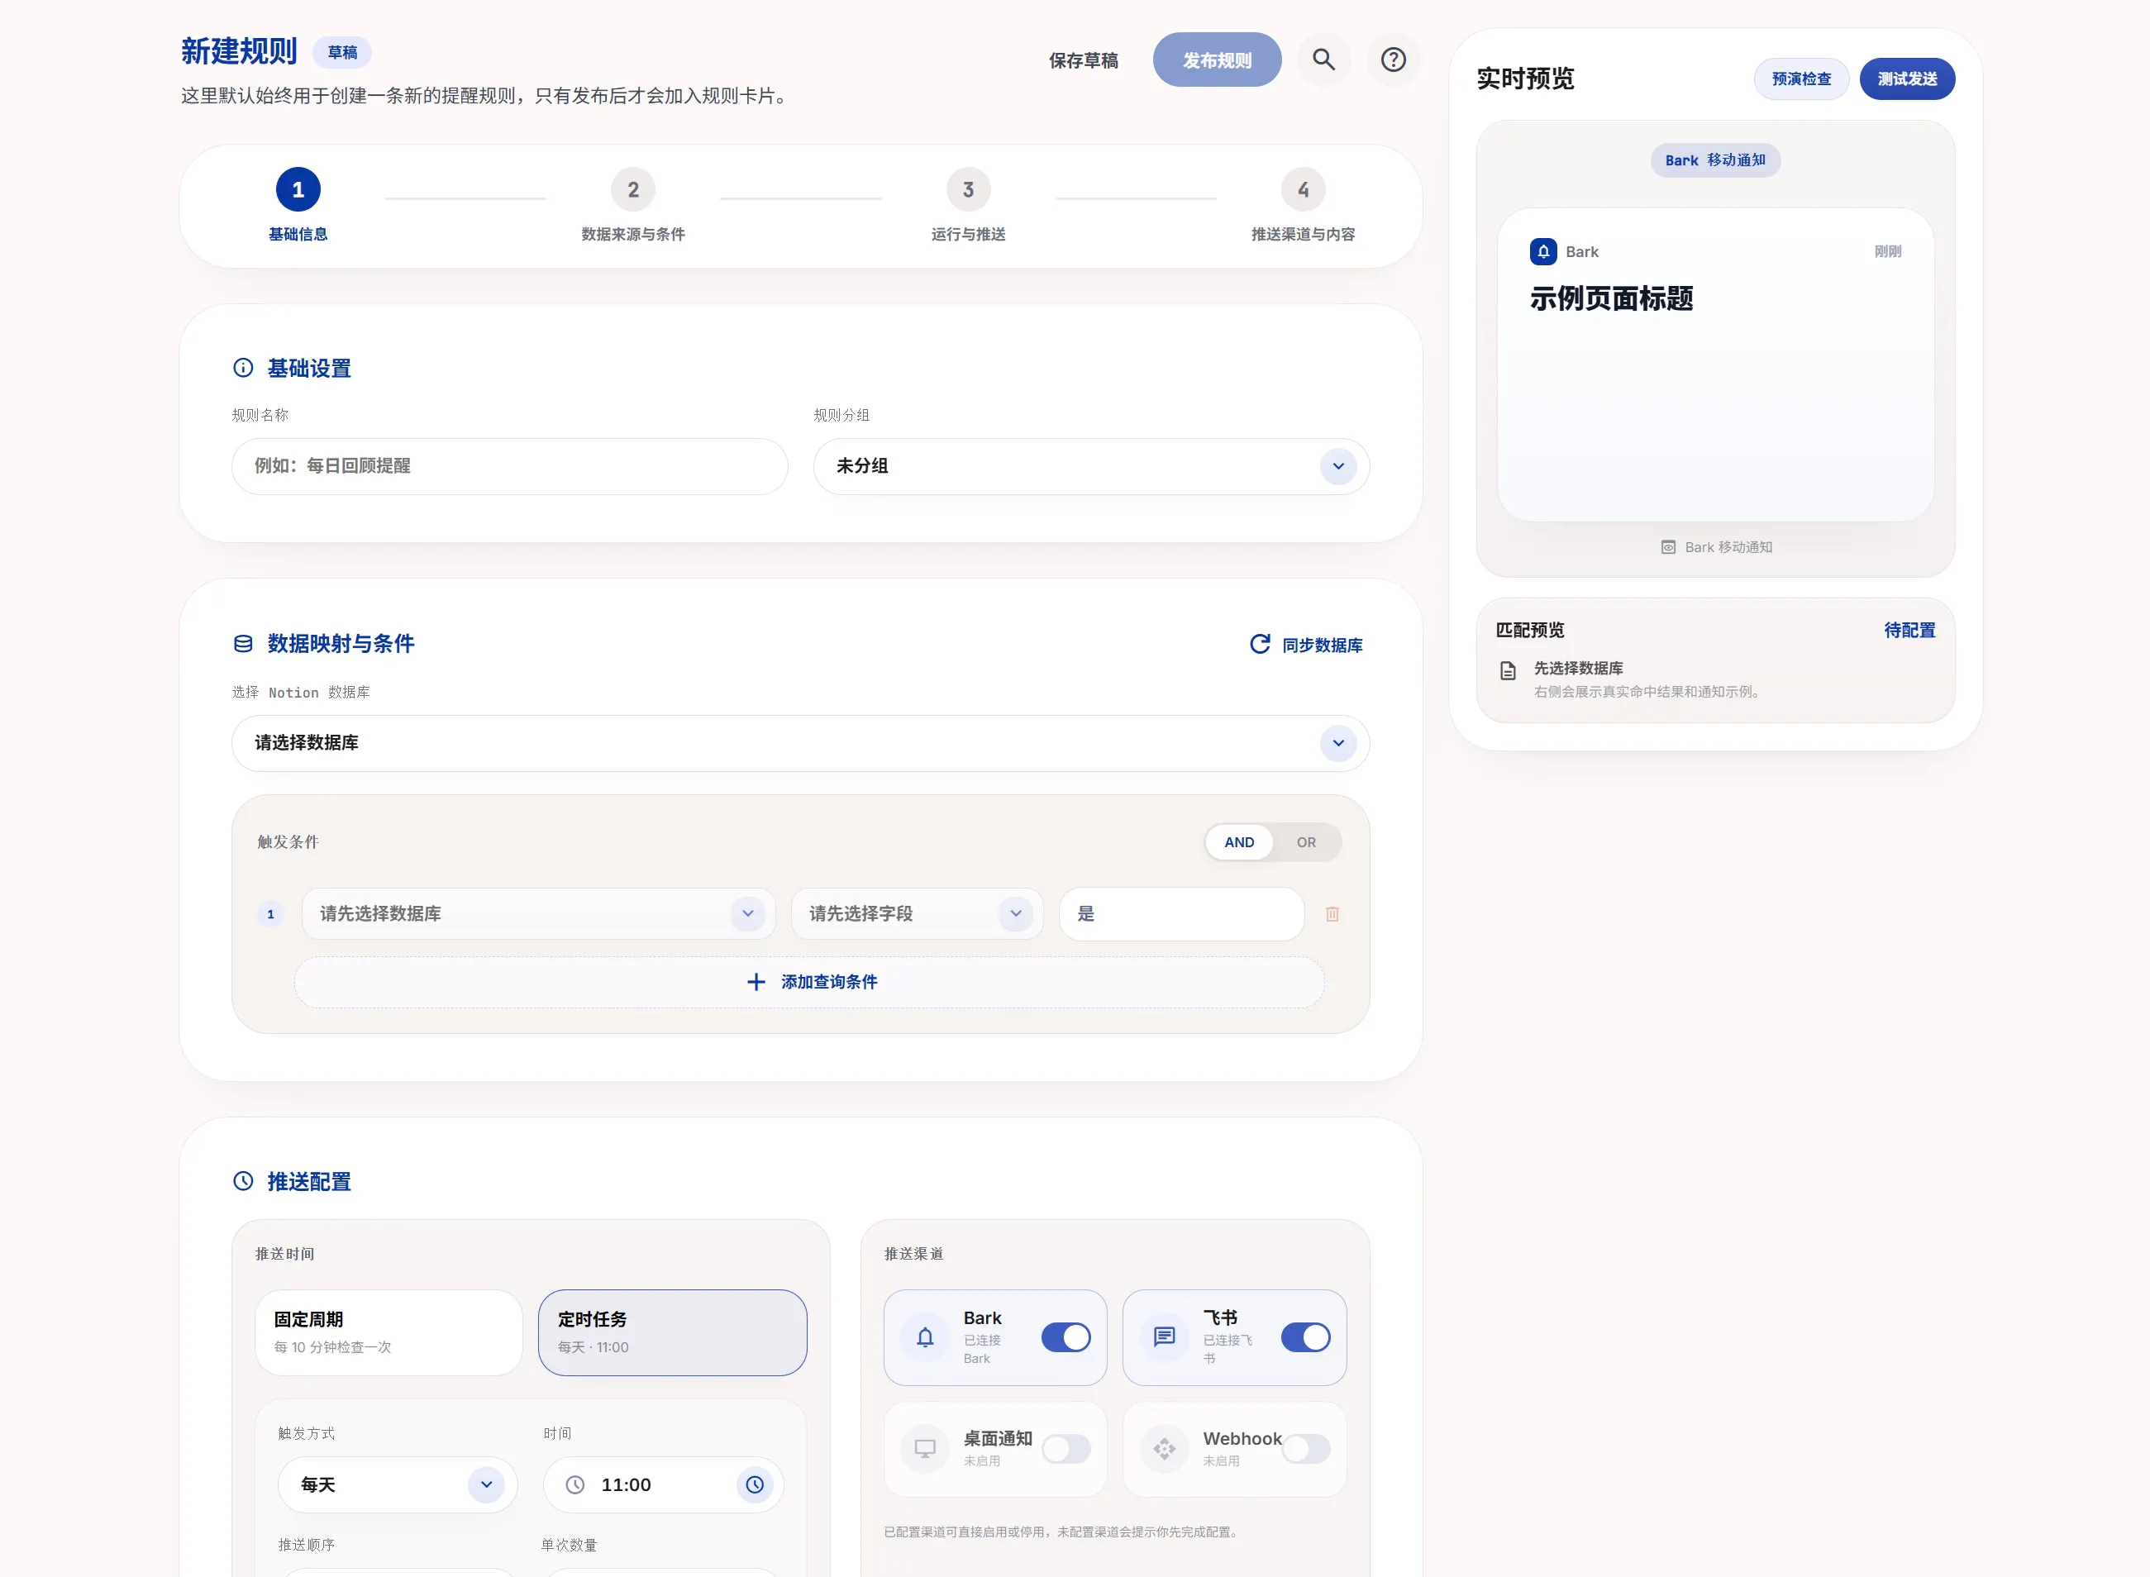
Task: Enable the 桌面通知 channel switch
Action: pos(1066,1449)
